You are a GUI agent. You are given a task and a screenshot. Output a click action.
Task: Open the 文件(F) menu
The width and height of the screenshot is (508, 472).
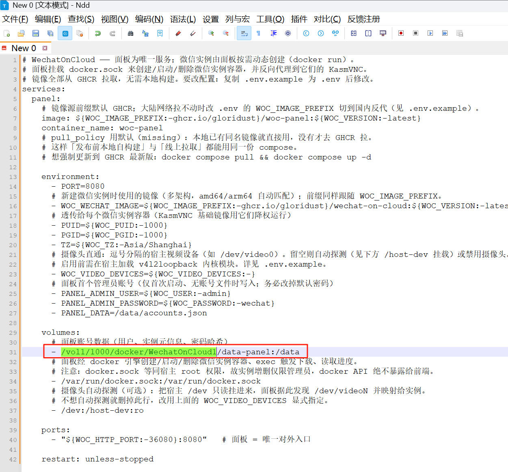(x=15, y=19)
